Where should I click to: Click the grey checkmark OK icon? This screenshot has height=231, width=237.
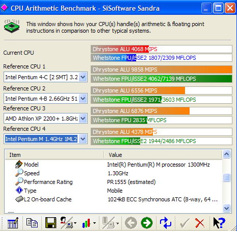point(185,223)
